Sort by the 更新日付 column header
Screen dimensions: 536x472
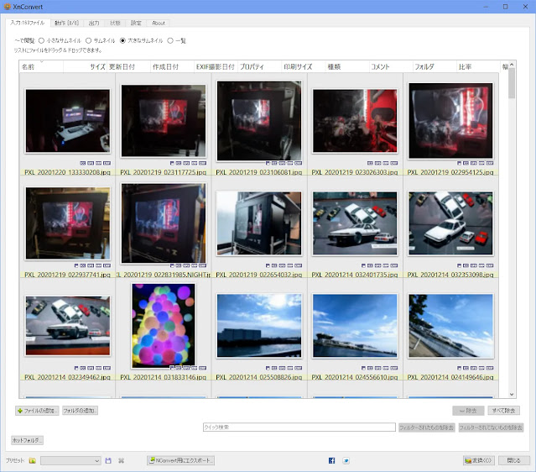128,66
